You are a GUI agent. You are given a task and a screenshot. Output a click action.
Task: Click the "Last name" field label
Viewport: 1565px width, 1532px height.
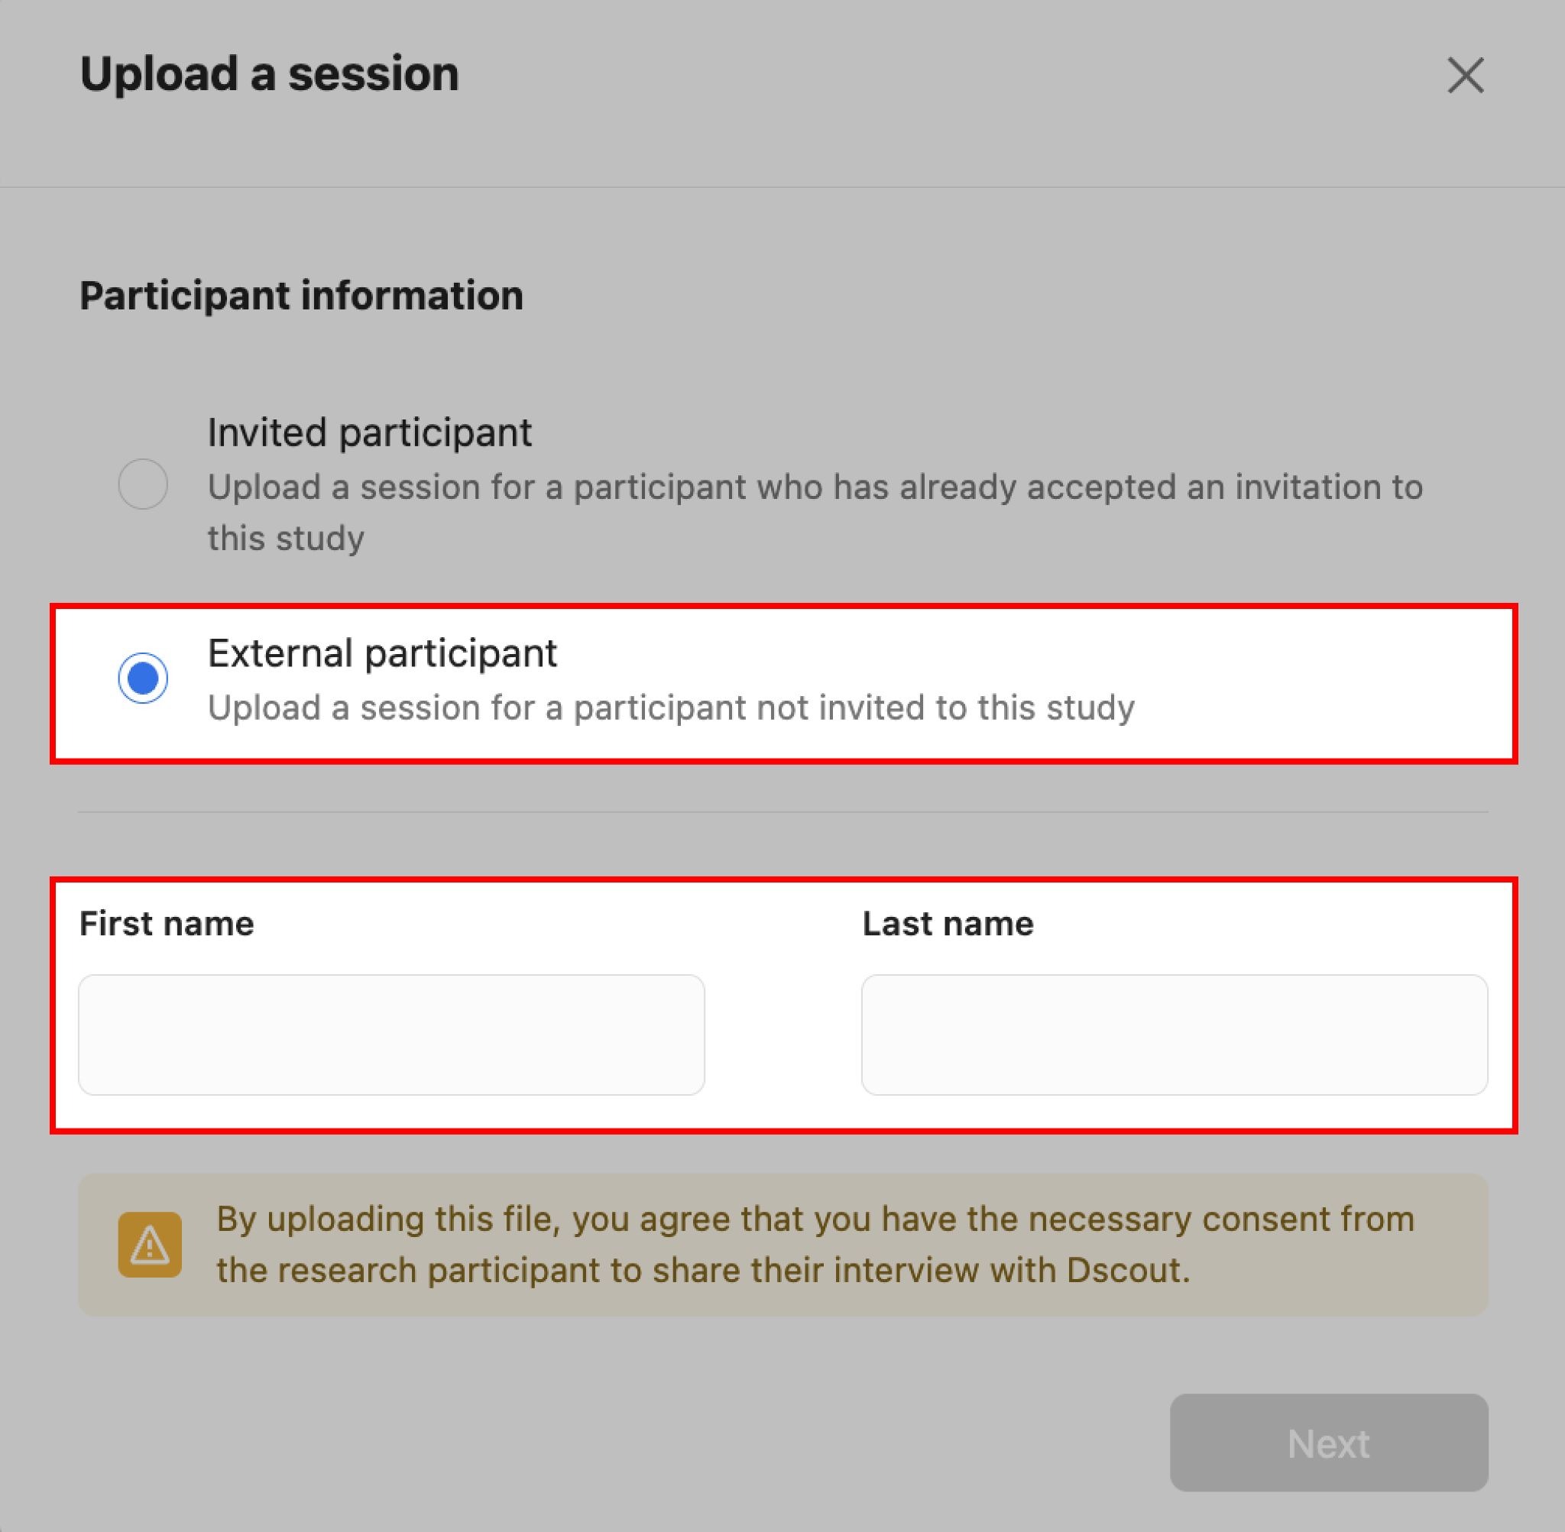tap(948, 924)
